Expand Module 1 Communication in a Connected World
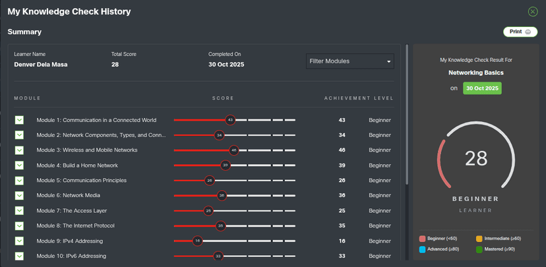This screenshot has height=267, width=546. (19, 120)
